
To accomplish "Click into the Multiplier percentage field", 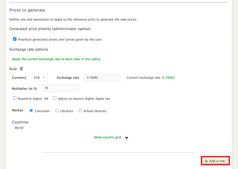I will click(x=60, y=88).
